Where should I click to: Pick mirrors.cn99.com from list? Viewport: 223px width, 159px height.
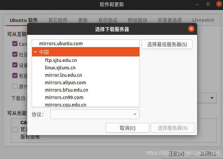coord(86,97)
